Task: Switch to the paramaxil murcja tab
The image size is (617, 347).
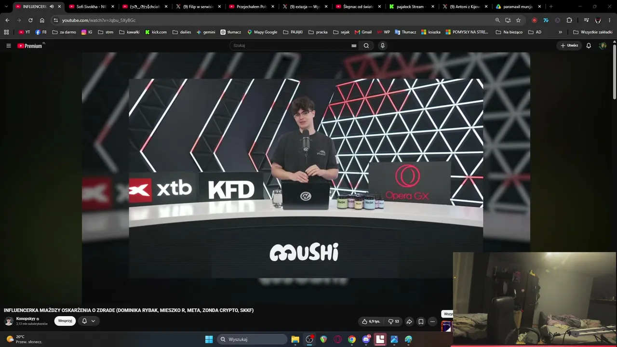Action: (x=519, y=7)
